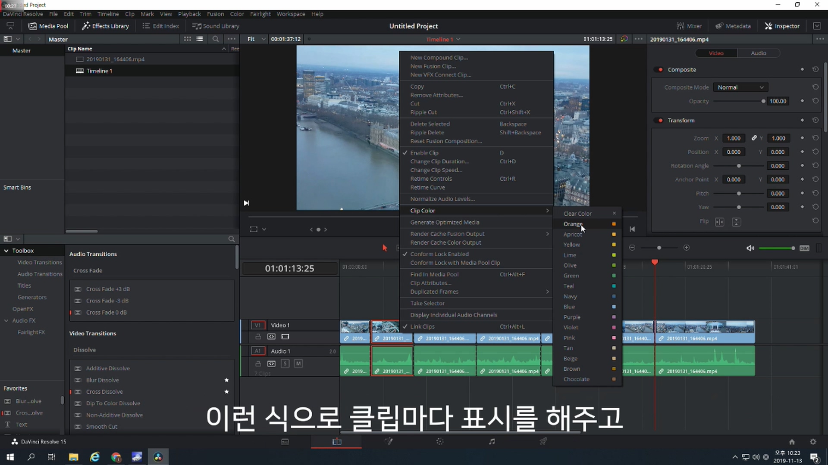Open the Composite Mode Normal dropdown
The width and height of the screenshot is (828, 465).
tap(740, 87)
